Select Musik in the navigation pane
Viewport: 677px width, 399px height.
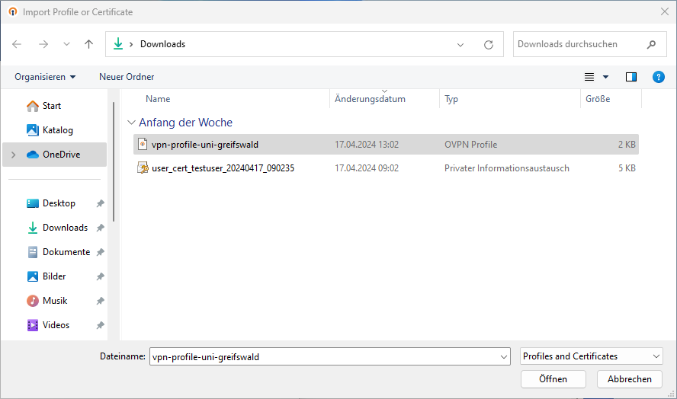(55, 301)
